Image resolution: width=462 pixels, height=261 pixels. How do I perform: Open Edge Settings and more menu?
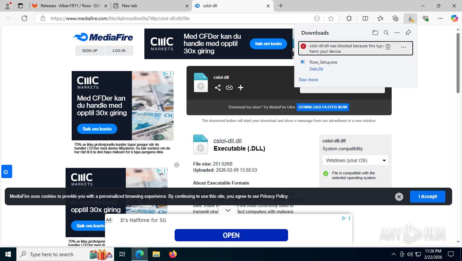[440, 18]
